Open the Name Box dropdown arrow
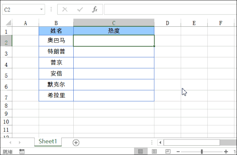 (x=41, y=9)
